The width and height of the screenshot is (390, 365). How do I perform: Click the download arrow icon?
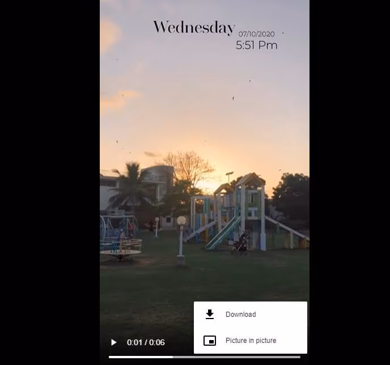pyautogui.click(x=210, y=315)
